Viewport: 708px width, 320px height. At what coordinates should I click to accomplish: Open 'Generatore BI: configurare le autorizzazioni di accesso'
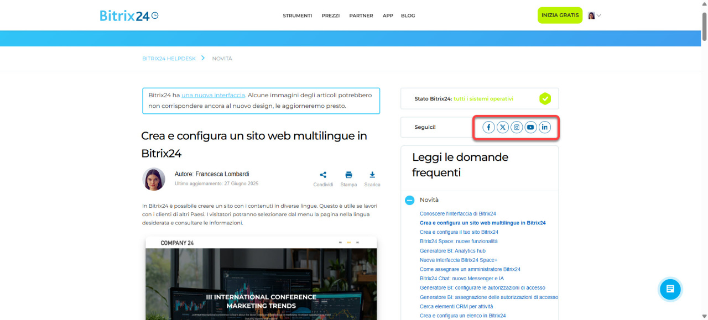click(482, 288)
